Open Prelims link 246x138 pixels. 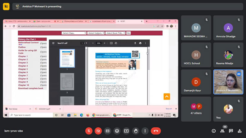(x=22, y=47)
